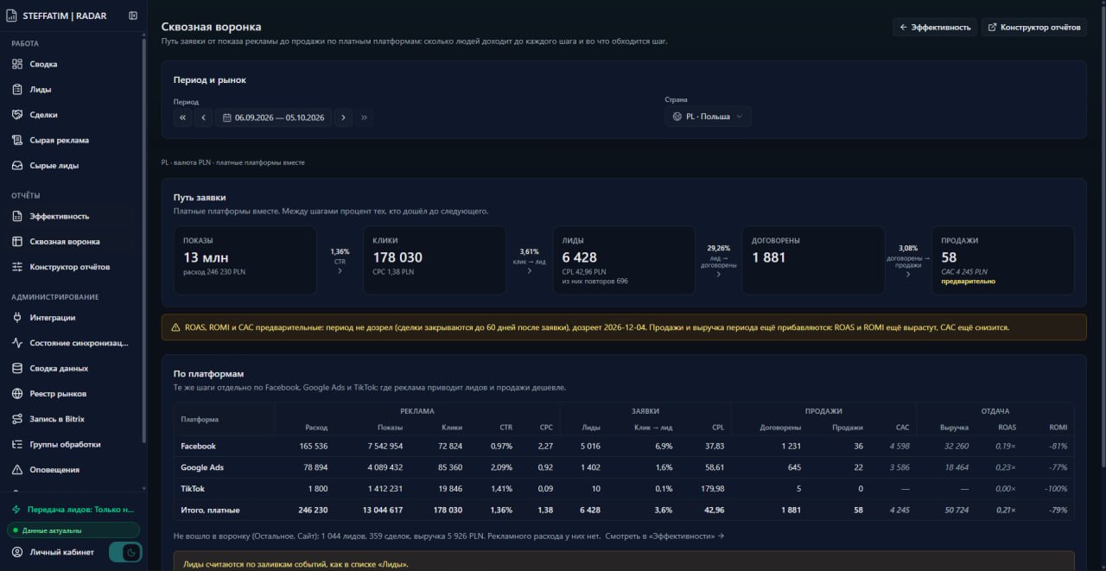Screen dimensions: 1106x571
Task: Click the Google Ads row name
Action: (x=201, y=467)
